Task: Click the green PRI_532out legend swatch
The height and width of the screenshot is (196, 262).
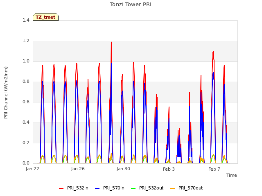Action: (x=133, y=189)
